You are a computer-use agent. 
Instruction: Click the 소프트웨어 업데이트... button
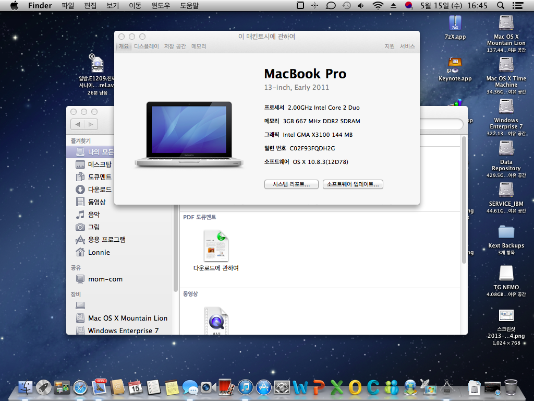coord(353,184)
